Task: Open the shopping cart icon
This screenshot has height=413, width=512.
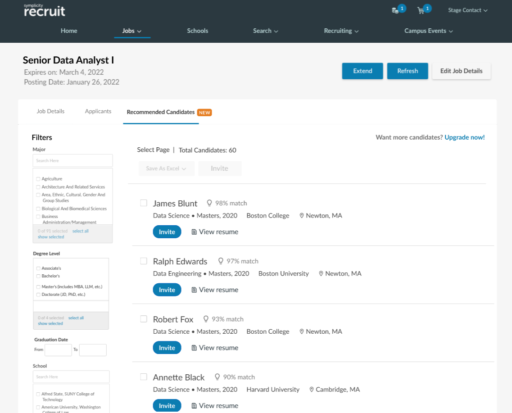Action: [421, 10]
